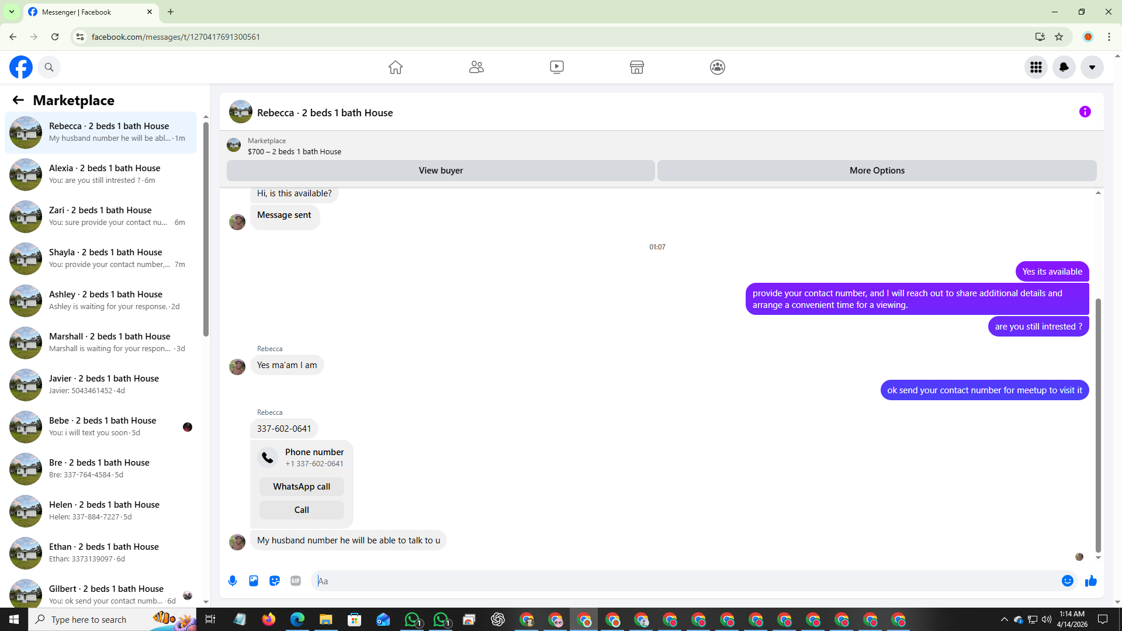Send a thumbs-up like
1122x631 pixels.
pyautogui.click(x=1090, y=581)
